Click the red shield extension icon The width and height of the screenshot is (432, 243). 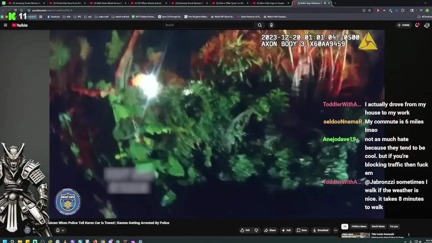coord(378,10)
